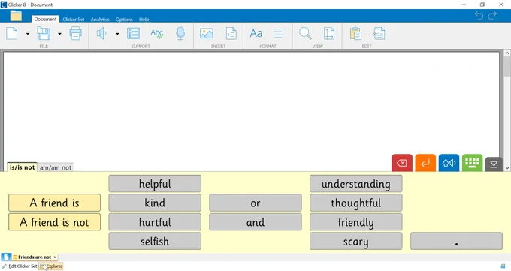This screenshot has height=271, width=511.
Task: Click the 'A friend is' cell
Action: pyautogui.click(x=54, y=203)
